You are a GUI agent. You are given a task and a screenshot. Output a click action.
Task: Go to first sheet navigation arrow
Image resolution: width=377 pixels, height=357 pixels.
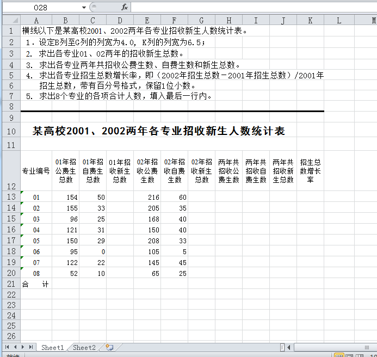(7, 347)
